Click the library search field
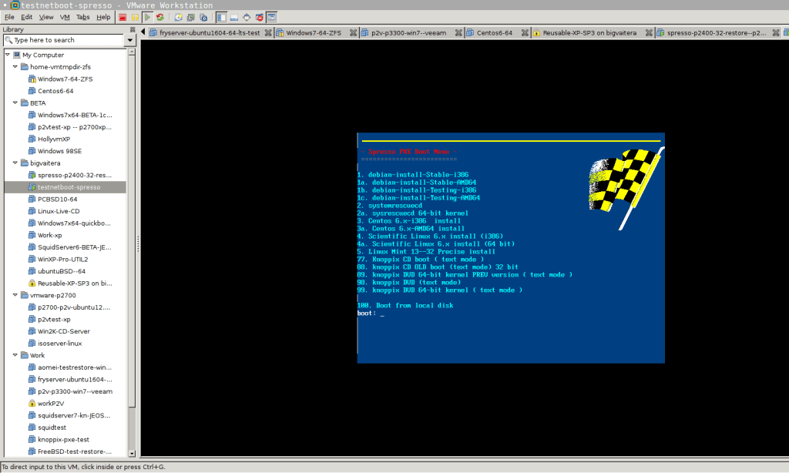This screenshot has width=789, height=473. click(x=63, y=40)
